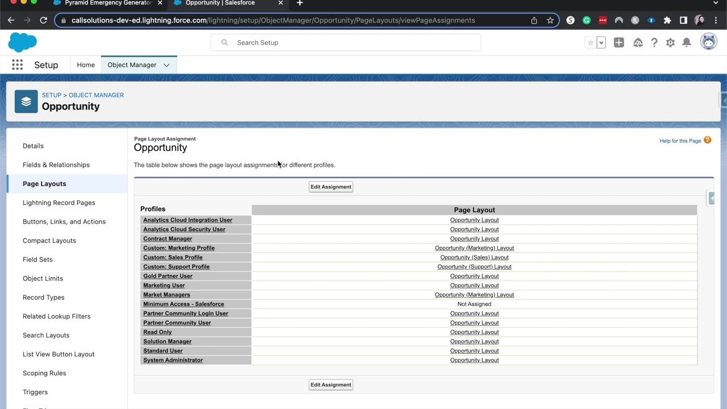Image resolution: width=727 pixels, height=409 pixels.
Task: Close the Opportunity | Salesforce browser tab
Action: click(280, 3)
